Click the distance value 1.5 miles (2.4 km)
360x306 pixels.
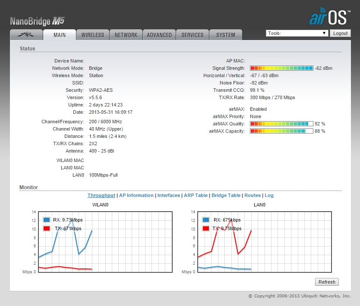click(107, 136)
